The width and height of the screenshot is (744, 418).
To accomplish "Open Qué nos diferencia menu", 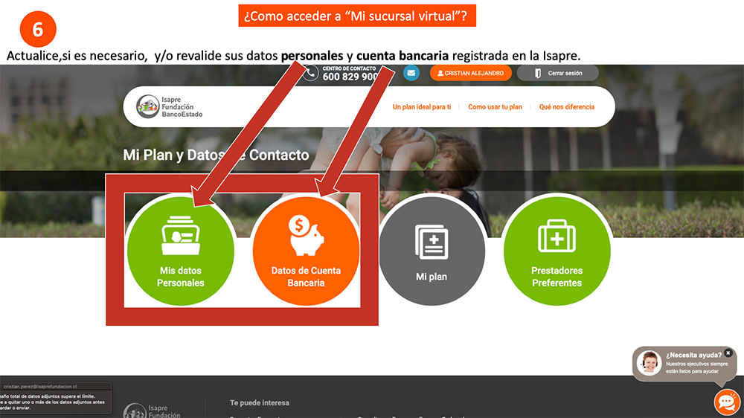I will click(566, 107).
